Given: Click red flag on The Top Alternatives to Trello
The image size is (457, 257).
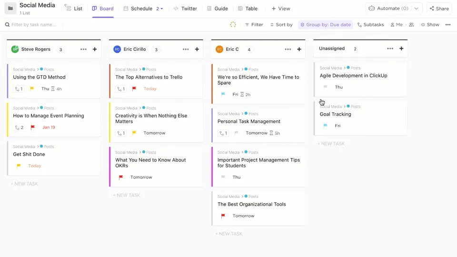Looking at the screenshot, I should coord(134,89).
